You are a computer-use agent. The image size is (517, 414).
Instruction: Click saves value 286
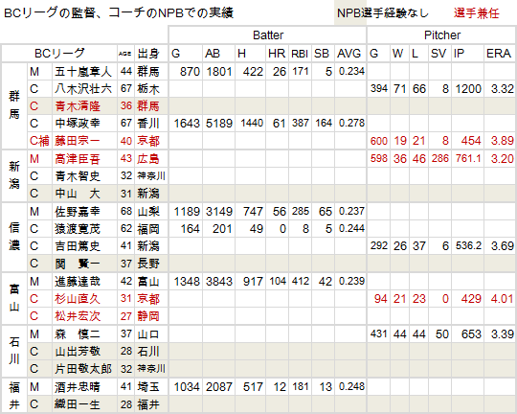click(439, 158)
